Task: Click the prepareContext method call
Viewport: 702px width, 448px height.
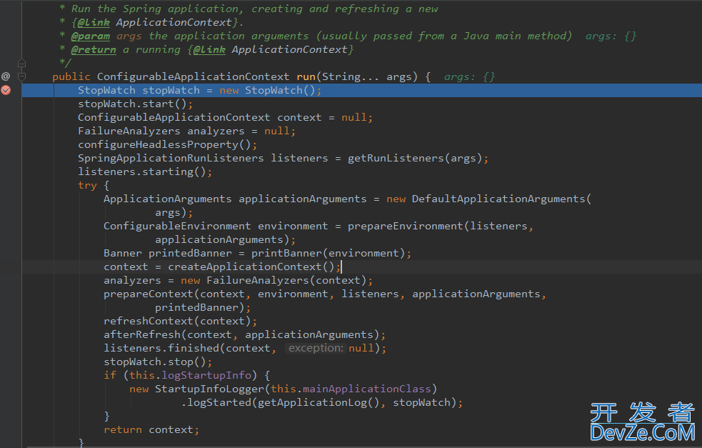Action: pyautogui.click(x=149, y=294)
